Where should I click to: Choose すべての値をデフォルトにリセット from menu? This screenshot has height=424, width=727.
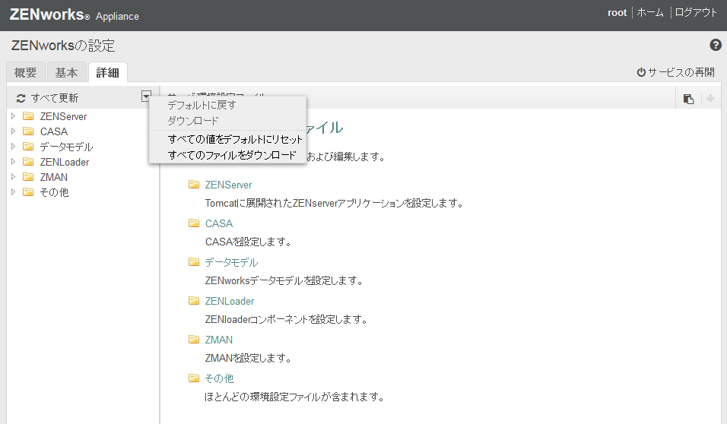click(x=235, y=139)
